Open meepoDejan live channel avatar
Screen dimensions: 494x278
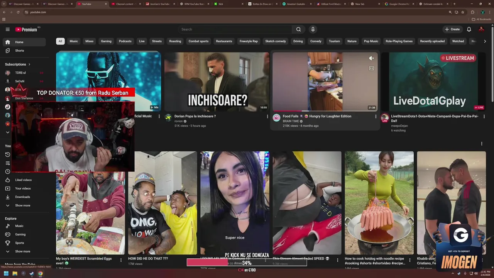[x=385, y=118]
